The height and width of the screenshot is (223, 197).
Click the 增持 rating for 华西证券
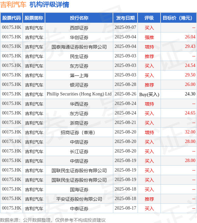(x=149, y=104)
